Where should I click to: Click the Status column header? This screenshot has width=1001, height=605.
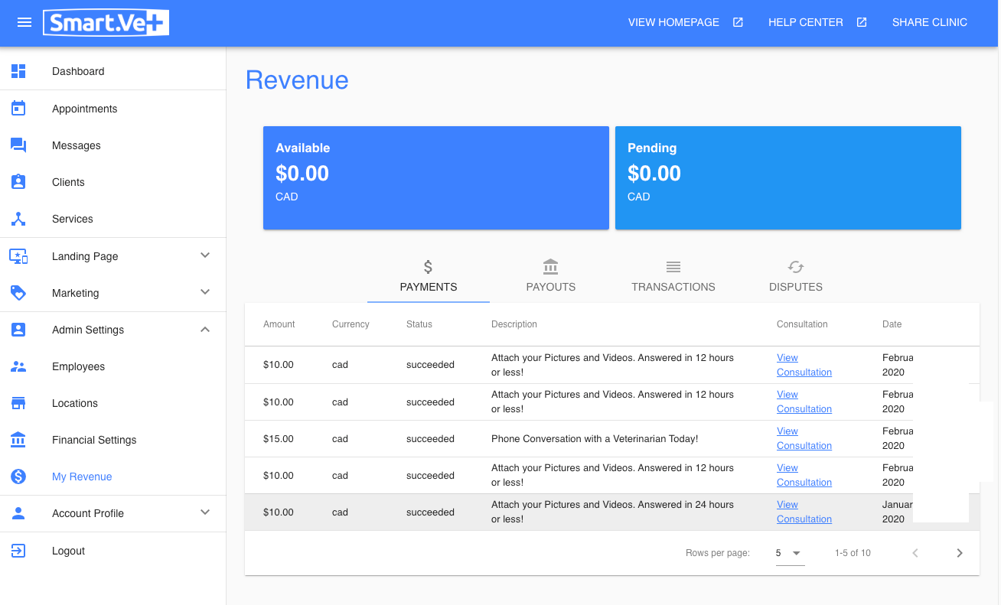(x=419, y=324)
